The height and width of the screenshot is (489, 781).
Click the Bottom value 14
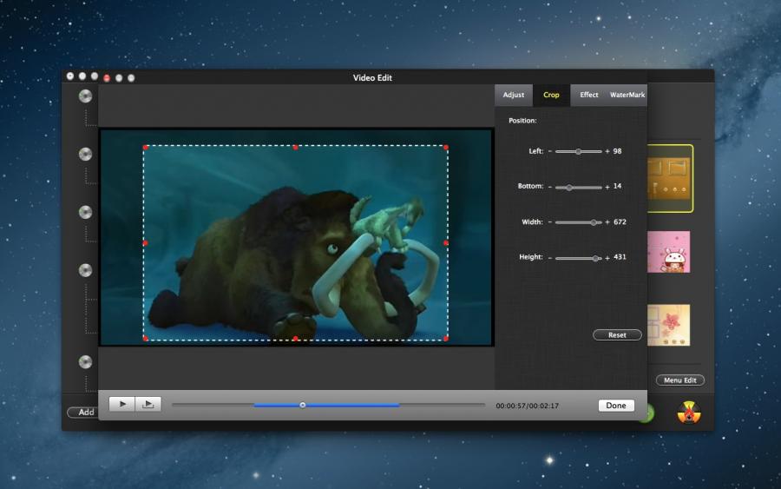click(617, 186)
